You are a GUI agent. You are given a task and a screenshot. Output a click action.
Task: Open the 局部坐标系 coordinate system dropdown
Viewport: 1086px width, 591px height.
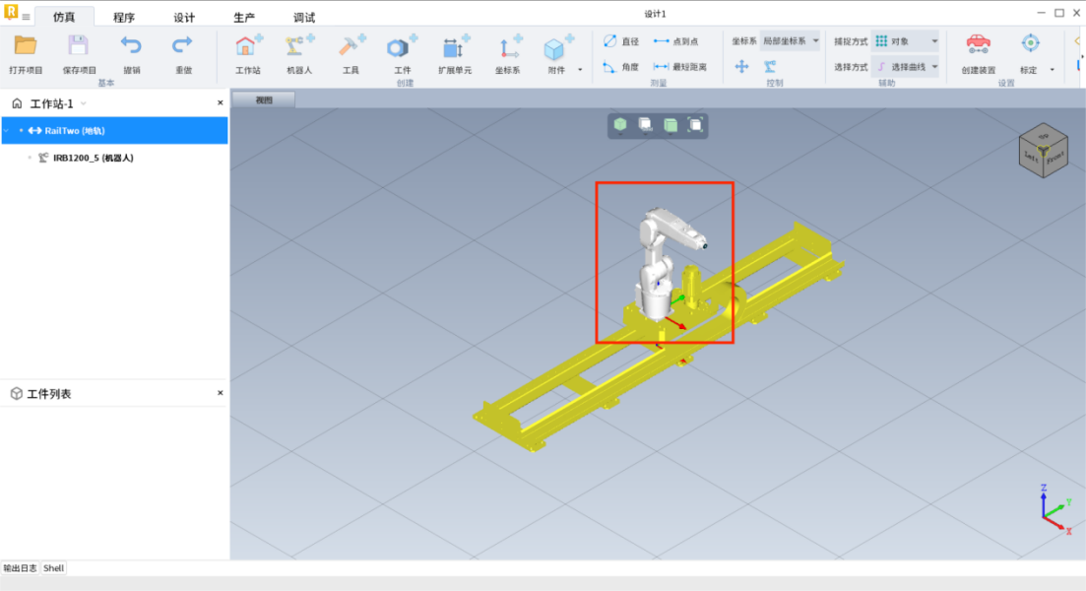790,41
